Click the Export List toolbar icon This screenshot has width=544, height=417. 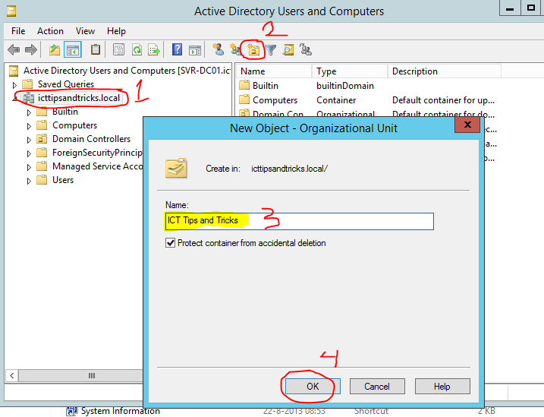pyautogui.click(x=154, y=50)
